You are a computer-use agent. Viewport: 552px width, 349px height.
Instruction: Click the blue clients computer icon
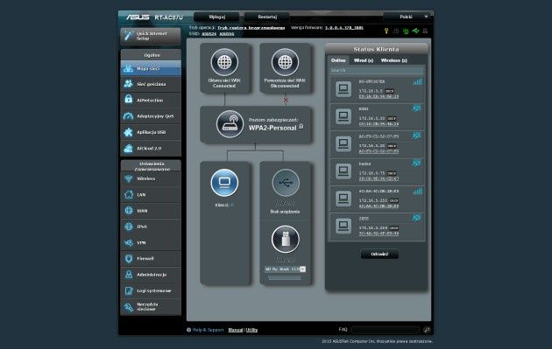224,183
